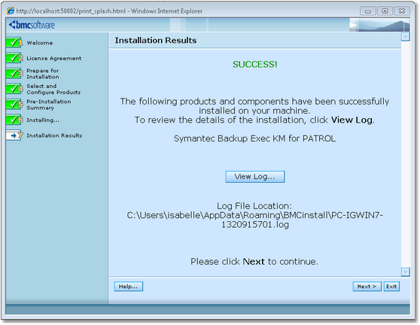Viewport: 420px width, 325px height.
Task: Select the Welcome step label
Action: click(40, 43)
